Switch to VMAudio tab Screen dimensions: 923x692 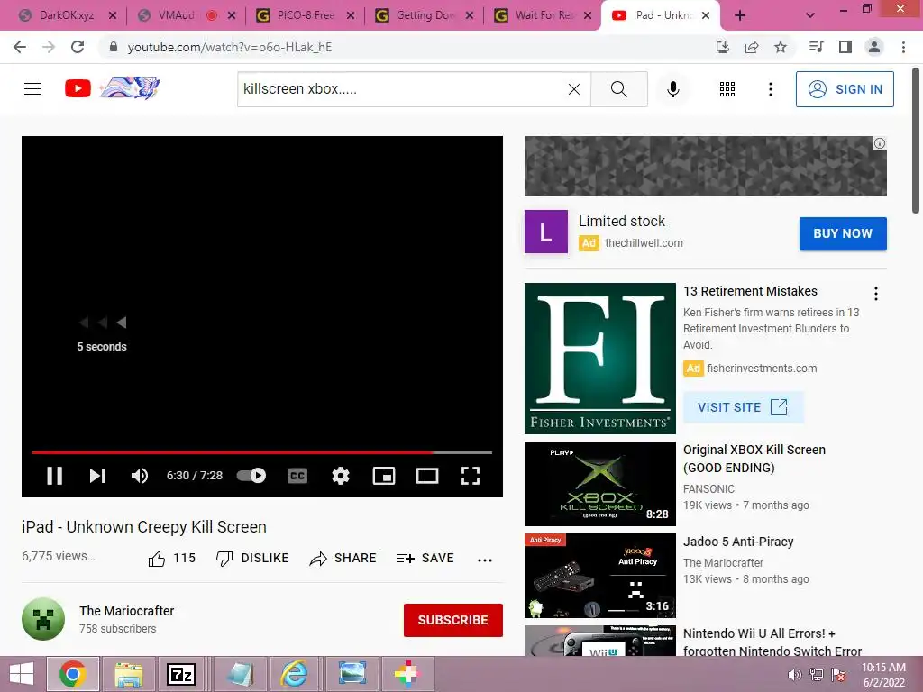point(186,15)
